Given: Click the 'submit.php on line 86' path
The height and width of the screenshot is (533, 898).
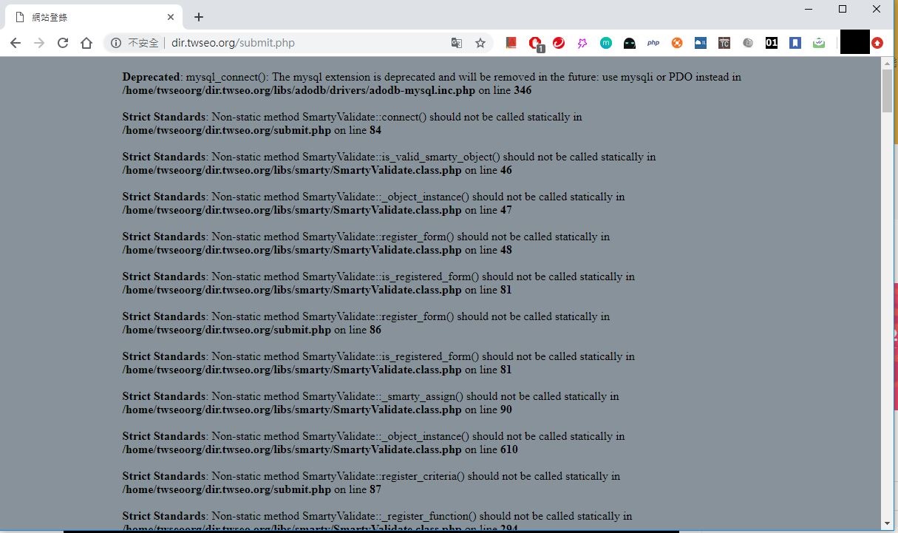Looking at the screenshot, I should tap(252, 330).
